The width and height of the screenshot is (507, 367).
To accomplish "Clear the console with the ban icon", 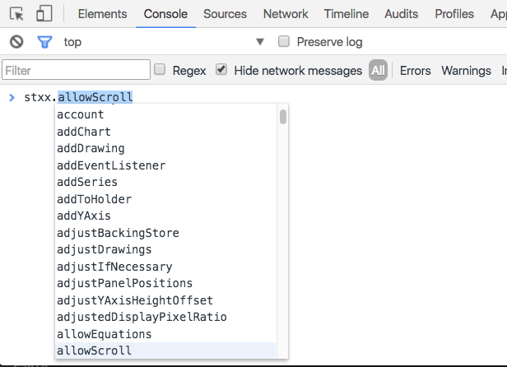I will 16,42.
